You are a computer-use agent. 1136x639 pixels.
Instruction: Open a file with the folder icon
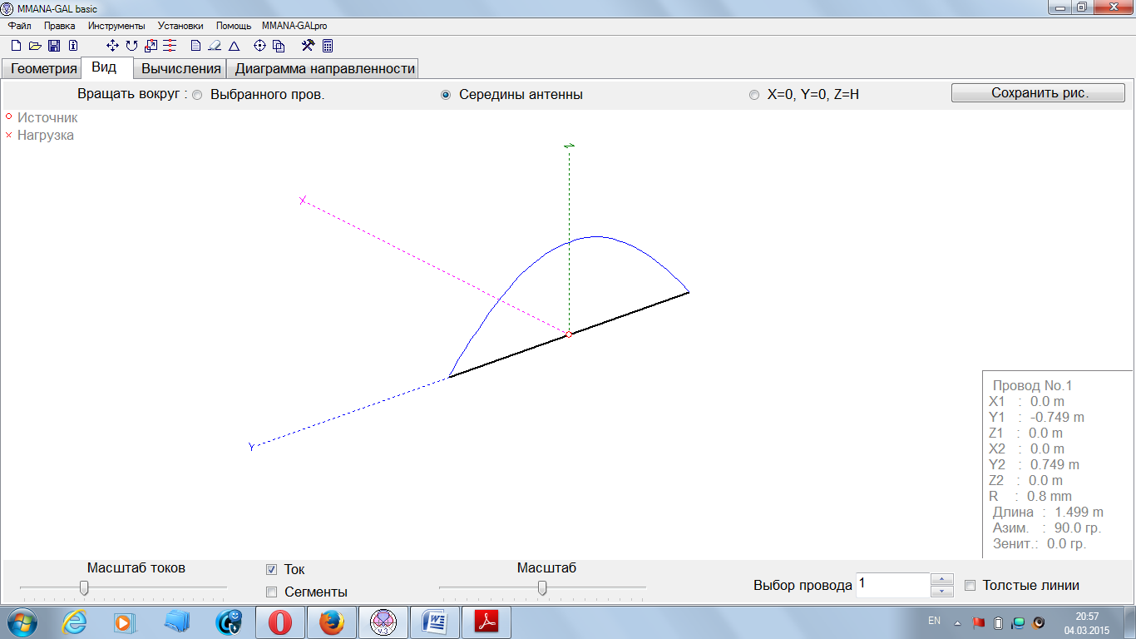35,46
